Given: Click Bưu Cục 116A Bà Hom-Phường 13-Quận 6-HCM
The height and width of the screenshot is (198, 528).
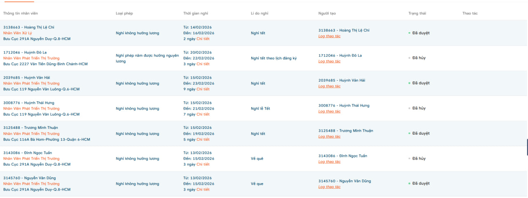Looking at the screenshot, I should click(x=47, y=140).
